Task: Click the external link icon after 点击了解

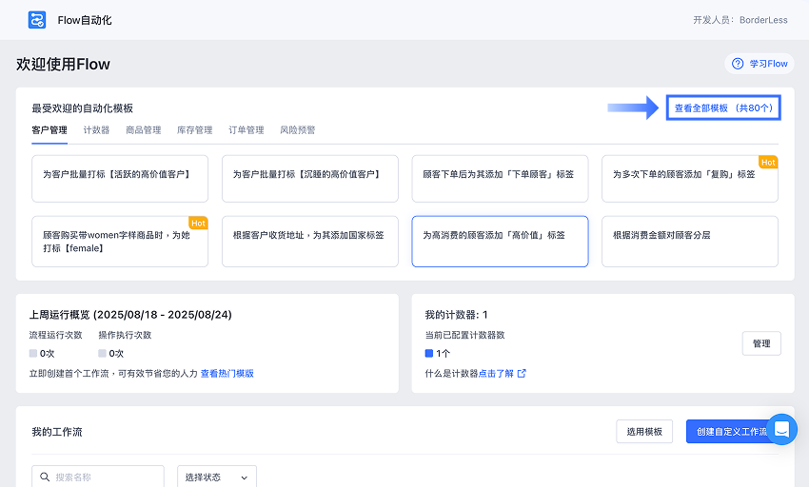Action: (521, 374)
